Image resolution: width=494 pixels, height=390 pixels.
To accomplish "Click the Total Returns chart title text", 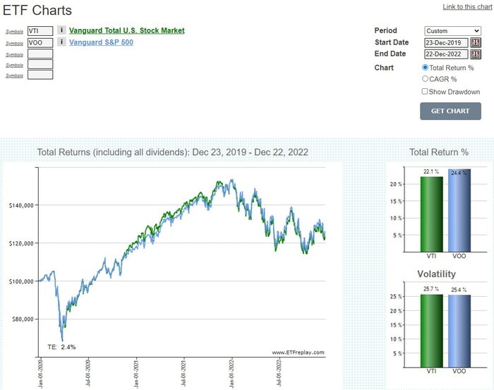I will pyautogui.click(x=173, y=152).
